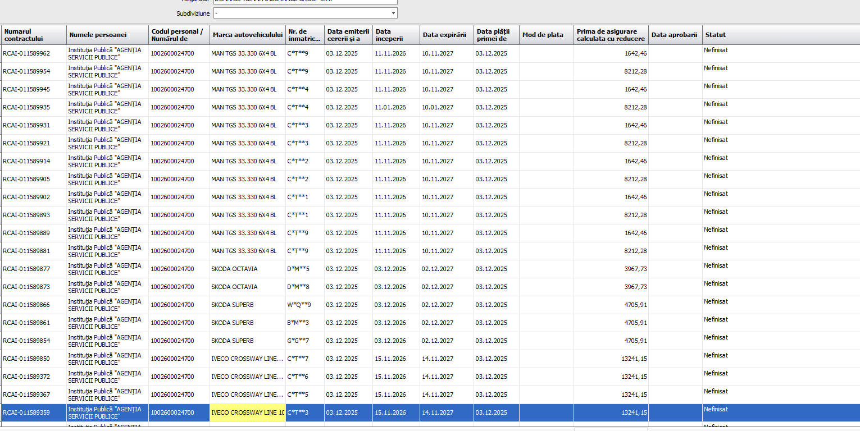This screenshot has width=860, height=431.
Task: Sort by Numarul contractului column header
Action: pyautogui.click(x=34, y=35)
